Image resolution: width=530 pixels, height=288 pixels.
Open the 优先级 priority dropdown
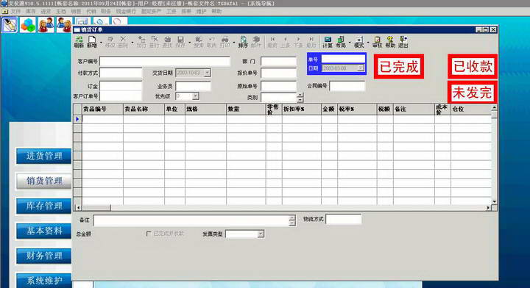click(x=195, y=96)
